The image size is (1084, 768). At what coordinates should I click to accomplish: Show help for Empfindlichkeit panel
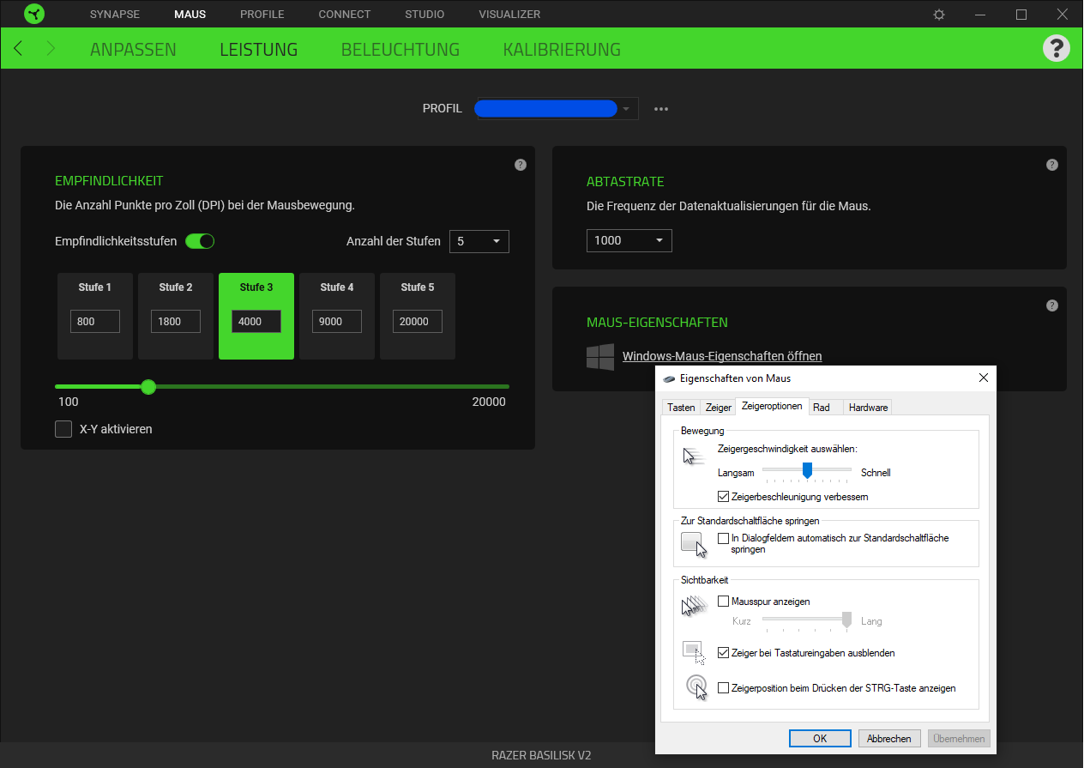[521, 165]
